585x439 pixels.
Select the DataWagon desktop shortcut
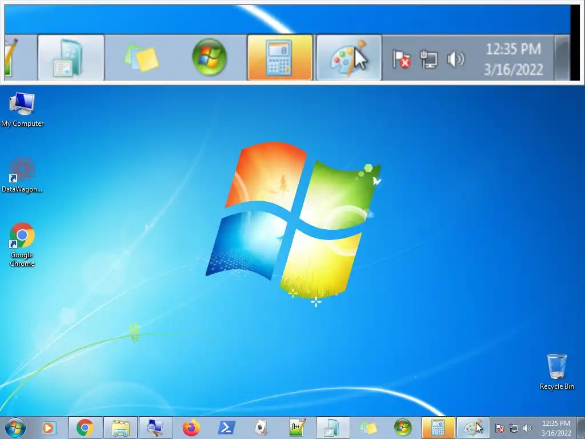pos(22,175)
